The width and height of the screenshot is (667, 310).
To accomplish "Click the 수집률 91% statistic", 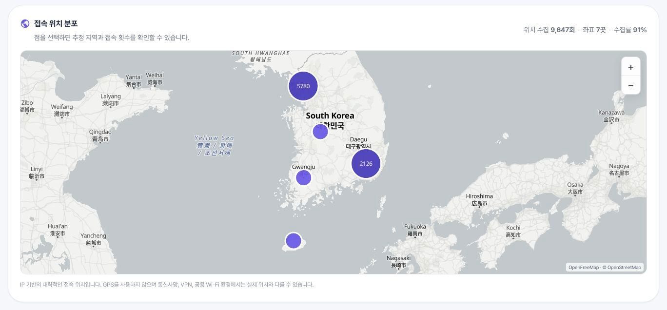I will [630, 30].
